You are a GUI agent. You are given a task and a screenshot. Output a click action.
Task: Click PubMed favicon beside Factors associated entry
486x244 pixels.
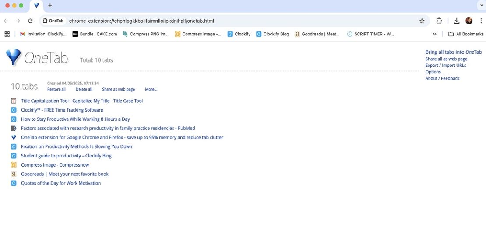14,128
